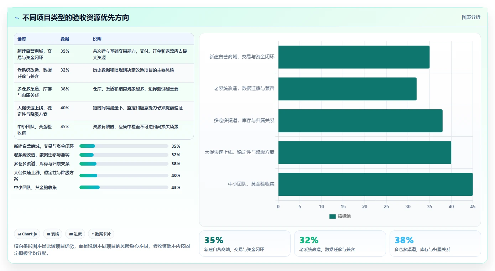495x271 pixels.
Task: Click the progress bar for 老系统改造 at 32%
Action: click(x=124, y=155)
